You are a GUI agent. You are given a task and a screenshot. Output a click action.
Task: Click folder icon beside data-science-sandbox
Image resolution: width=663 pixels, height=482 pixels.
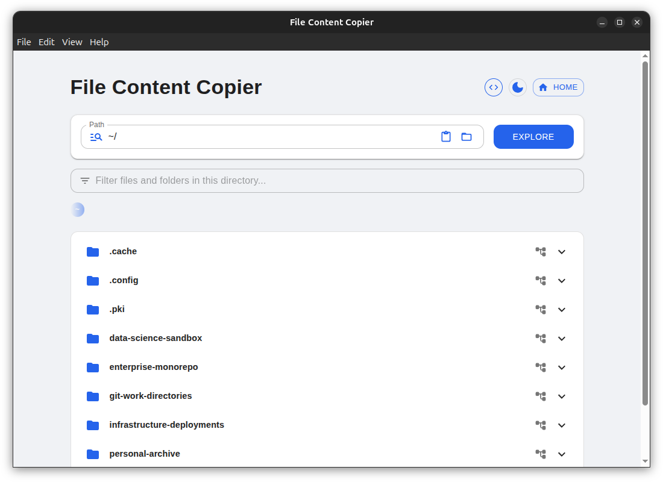(93, 339)
